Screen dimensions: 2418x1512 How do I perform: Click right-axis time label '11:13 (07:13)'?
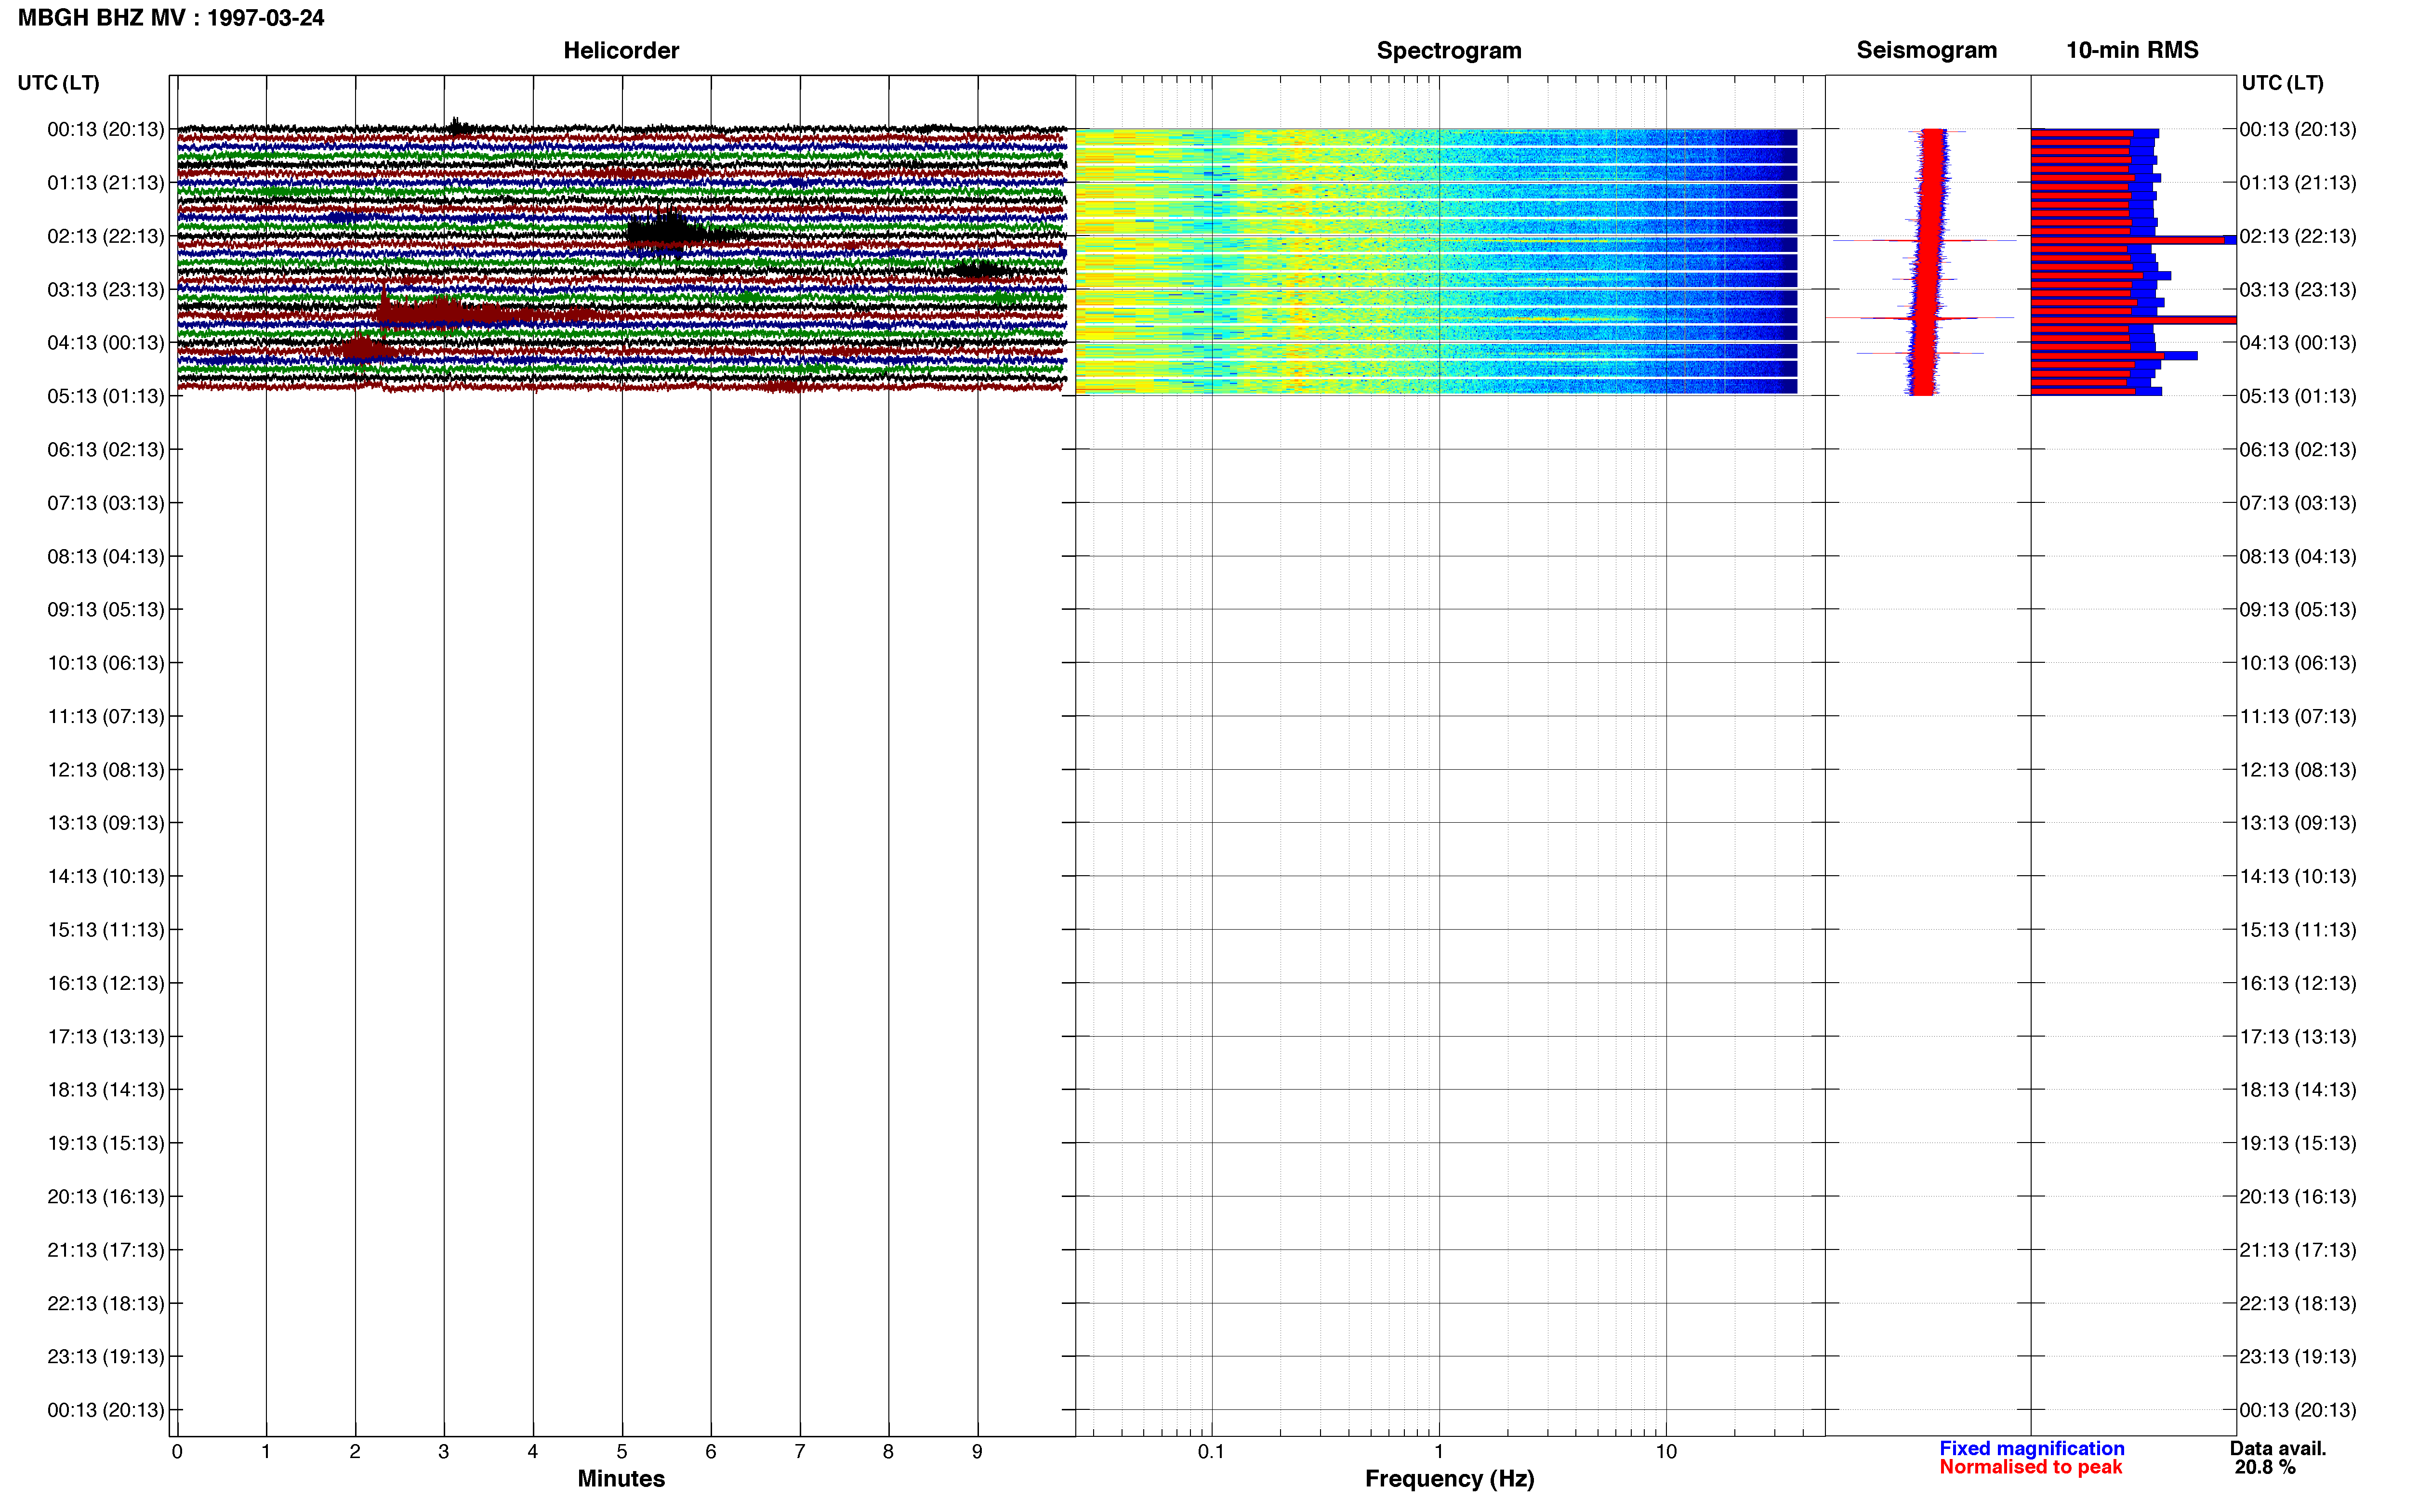pyautogui.click(x=2298, y=716)
